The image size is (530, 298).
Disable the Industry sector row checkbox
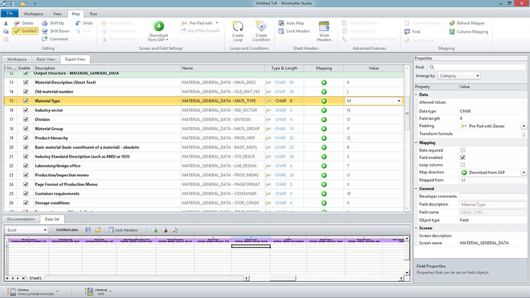pos(25,110)
